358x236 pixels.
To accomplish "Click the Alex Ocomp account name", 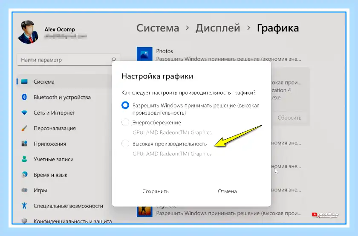I will point(60,29).
